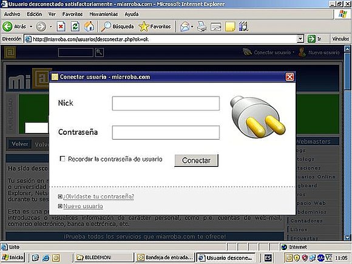
Task: Click the Ir go button icon
Action: pos(311,39)
